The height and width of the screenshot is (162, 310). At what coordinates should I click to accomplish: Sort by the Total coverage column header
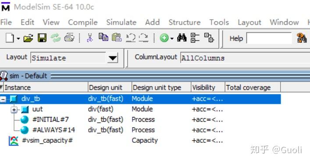coord(253,87)
